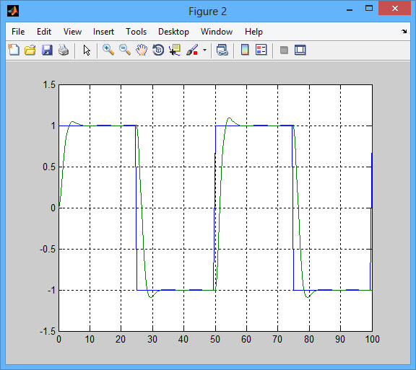Click the dock figure arrow in menu bar

[x=404, y=31]
